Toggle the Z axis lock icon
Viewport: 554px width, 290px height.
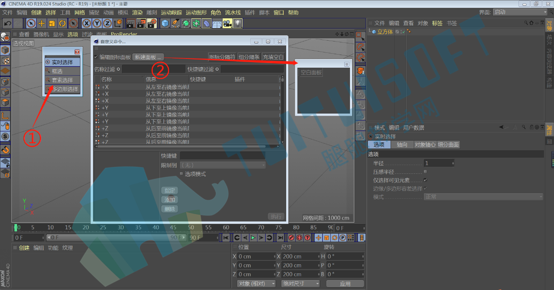[107, 23]
